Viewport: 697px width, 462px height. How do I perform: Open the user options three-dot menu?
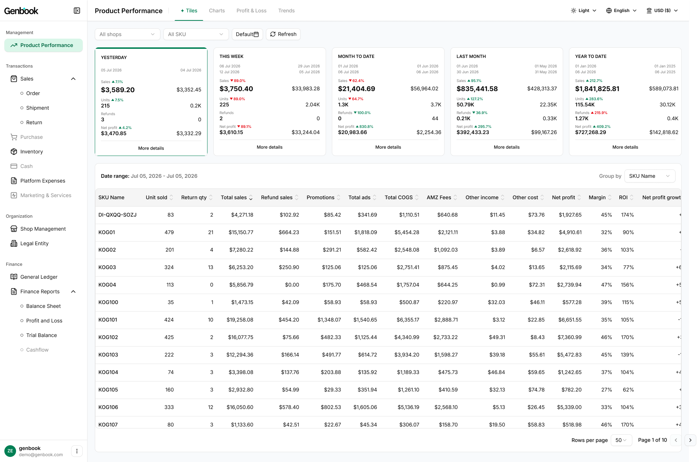tap(77, 451)
